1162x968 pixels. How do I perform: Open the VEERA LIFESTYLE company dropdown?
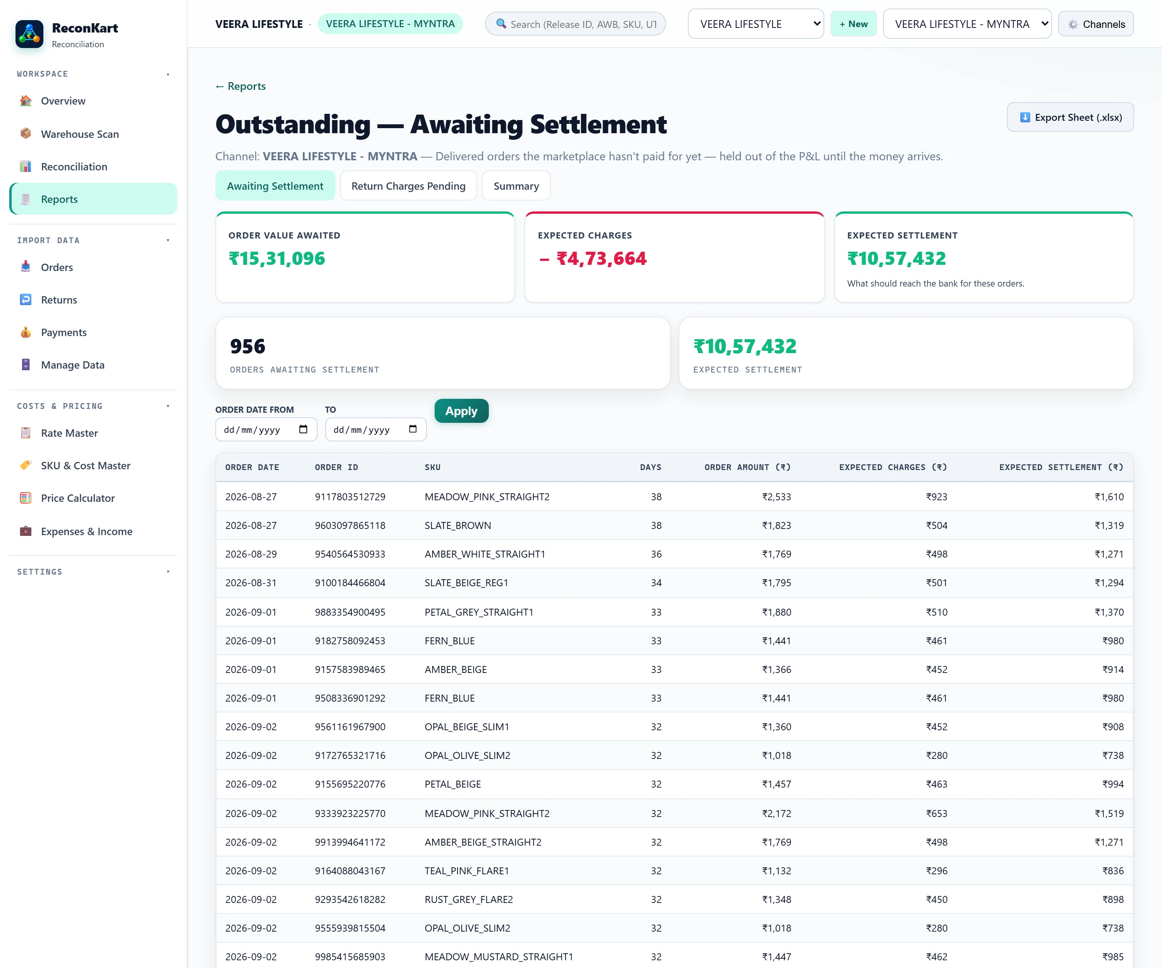[755, 24]
